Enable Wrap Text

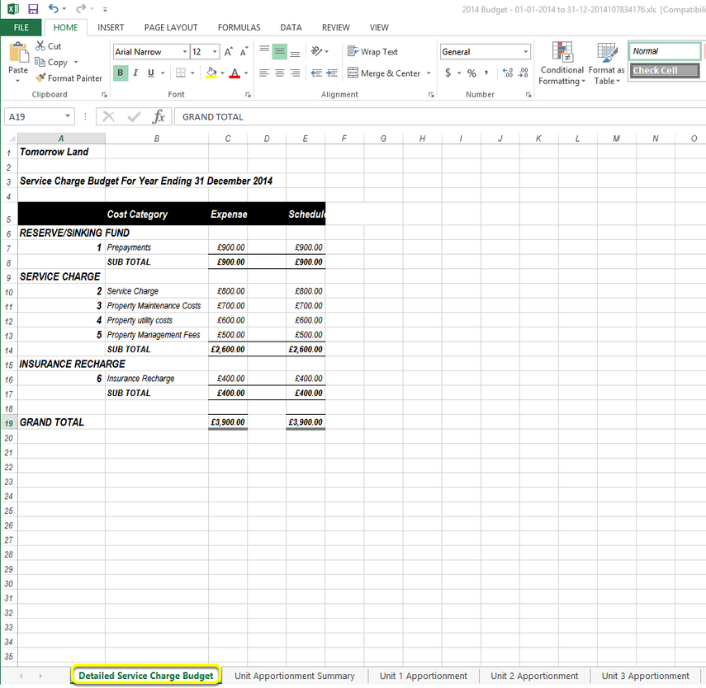click(372, 52)
